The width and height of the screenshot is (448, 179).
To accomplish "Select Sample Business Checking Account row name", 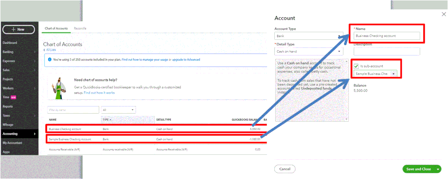I will click(x=70, y=139).
